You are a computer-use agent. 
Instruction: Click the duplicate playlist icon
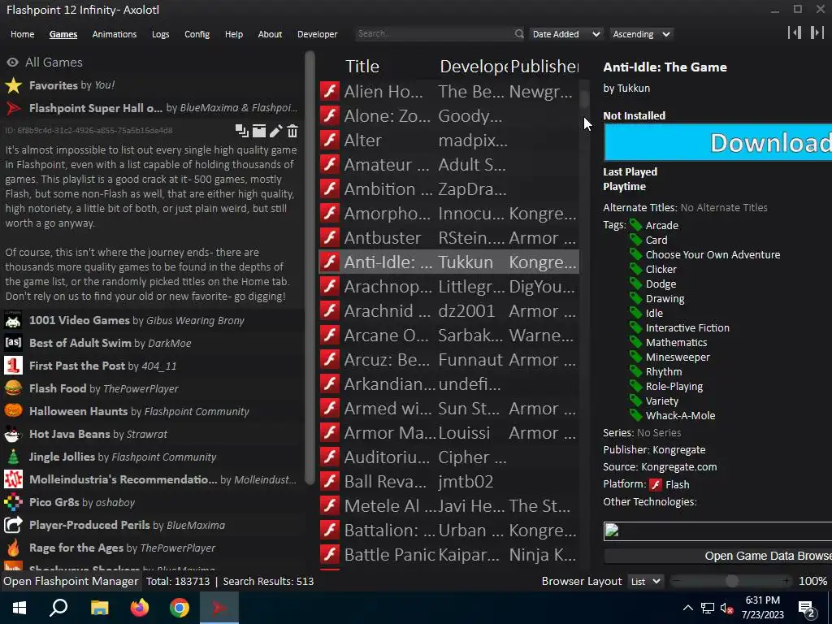(x=242, y=131)
